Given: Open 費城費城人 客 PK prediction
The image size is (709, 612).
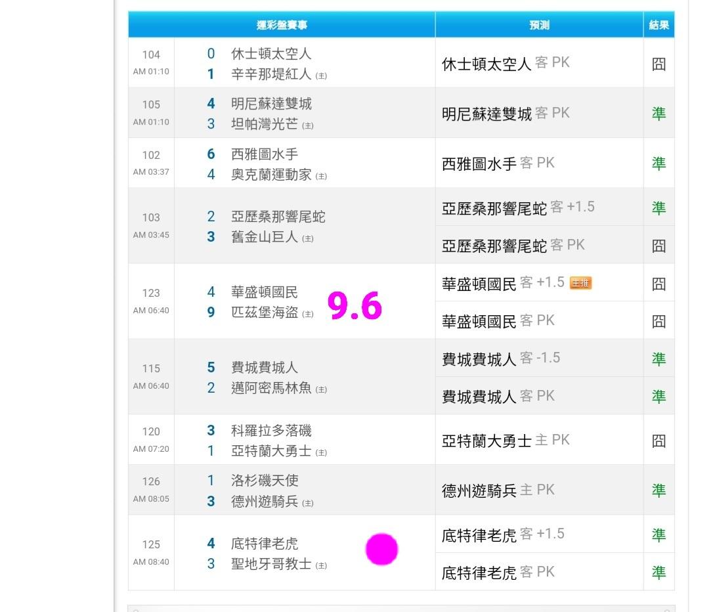Looking at the screenshot, I should pos(498,397).
